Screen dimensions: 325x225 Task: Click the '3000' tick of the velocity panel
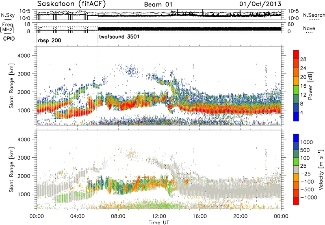coord(24,158)
